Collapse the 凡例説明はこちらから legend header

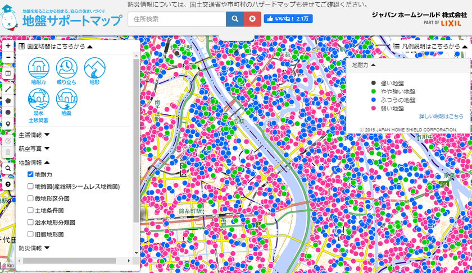click(430, 47)
